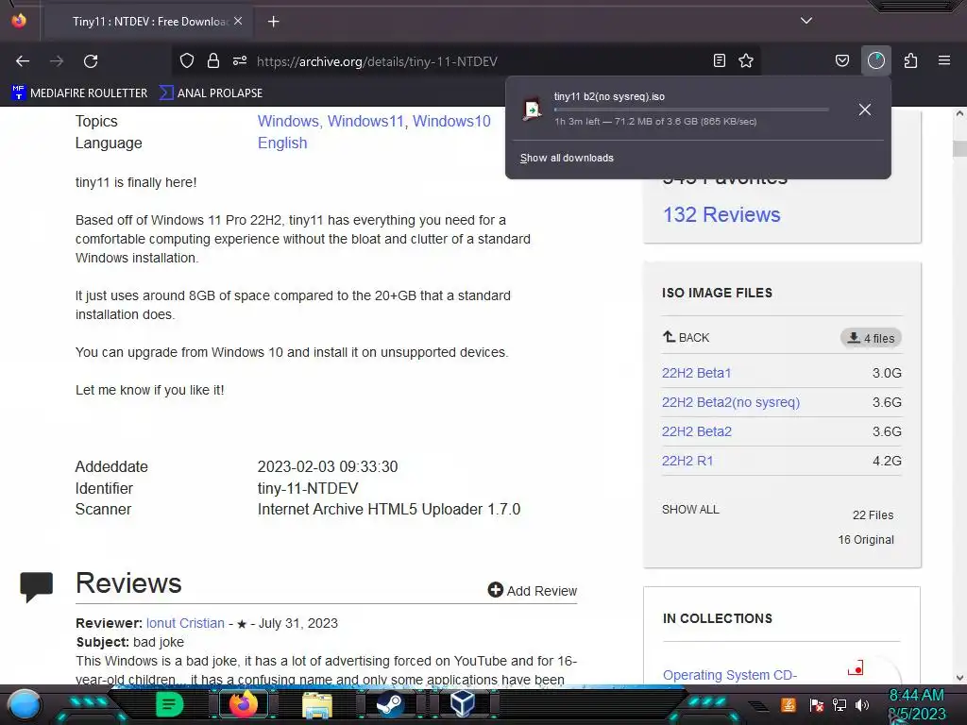The height and width of the screenshot is (725, 967).
Task: Launch Steam from taskbar
Action: pos(390,704)
